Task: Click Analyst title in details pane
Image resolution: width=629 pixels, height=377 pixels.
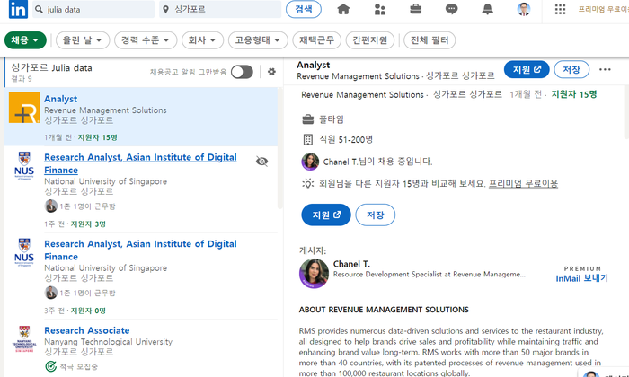Action: pyautogui.click(x=314, y=65)
